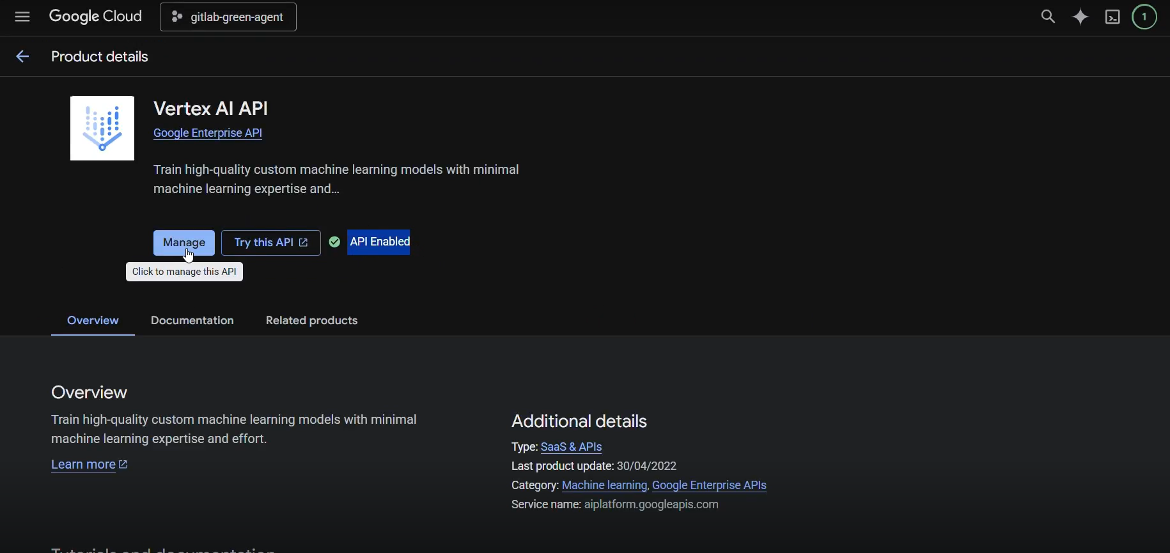Go back using the arrow icon
1170x553 pixels.
click(x=22, y=57)
